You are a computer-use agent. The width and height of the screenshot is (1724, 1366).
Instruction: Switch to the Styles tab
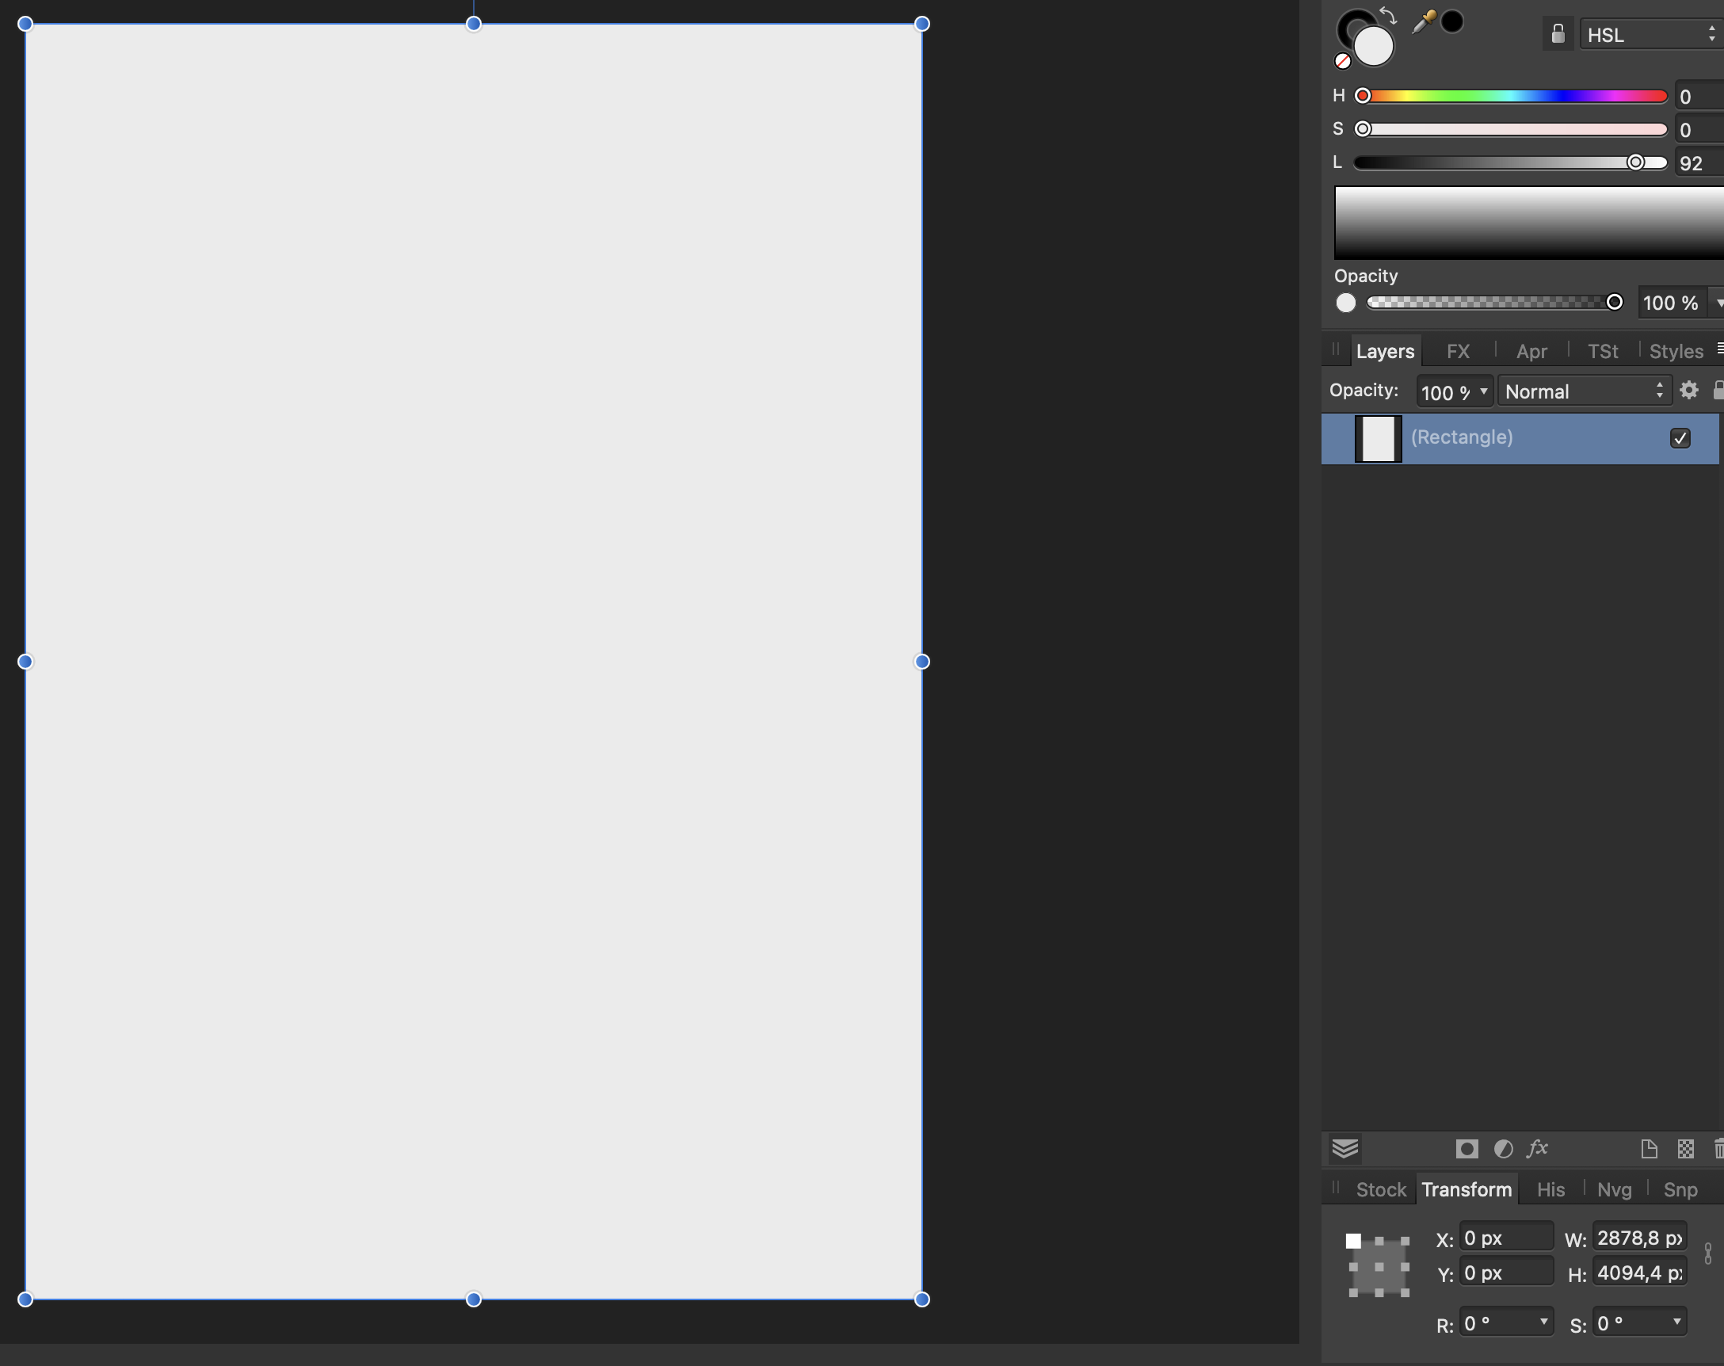click(1676, 351)
